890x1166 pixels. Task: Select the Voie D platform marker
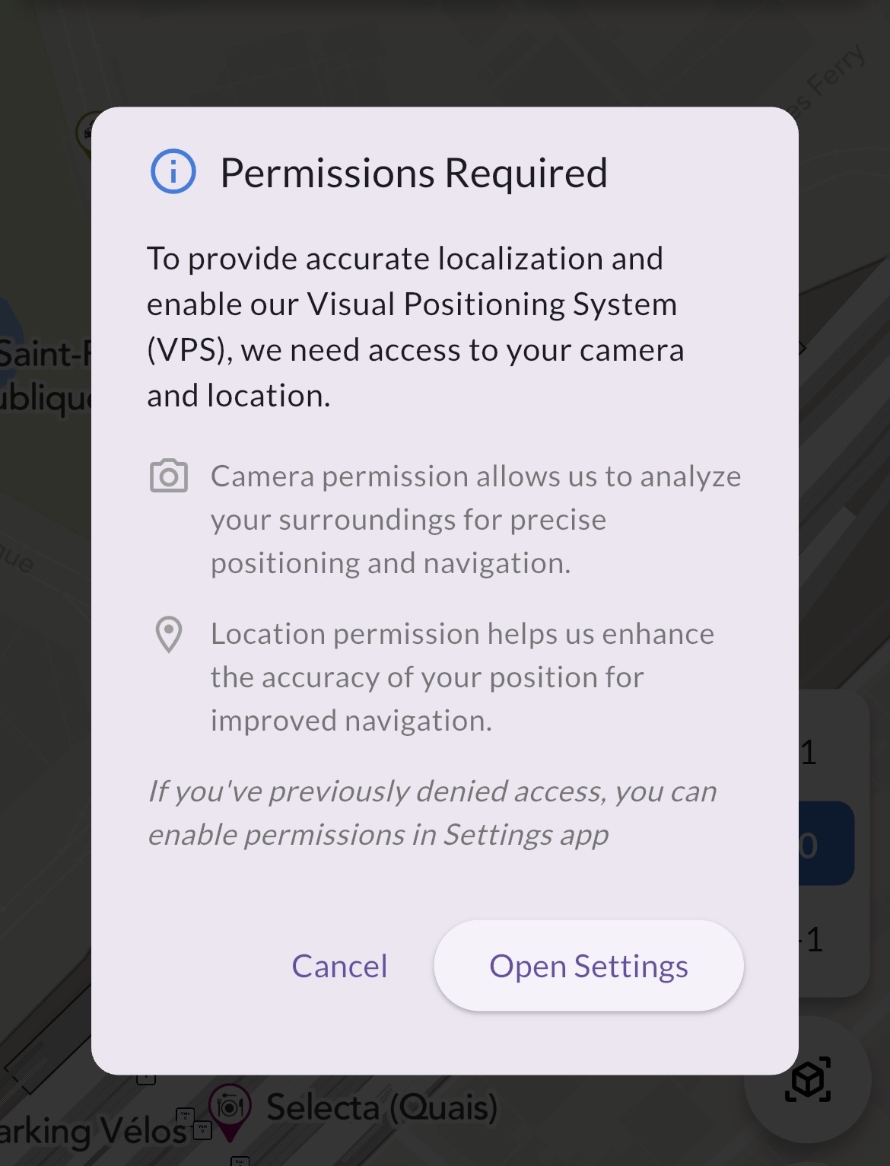point(202,1130)
